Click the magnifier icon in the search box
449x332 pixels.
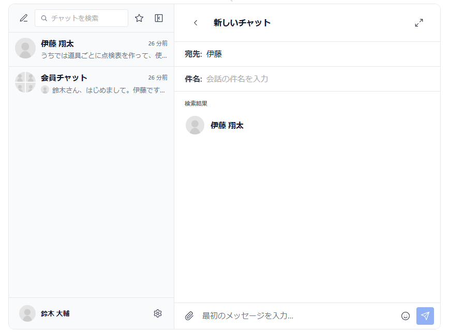(x=44, y=18)
